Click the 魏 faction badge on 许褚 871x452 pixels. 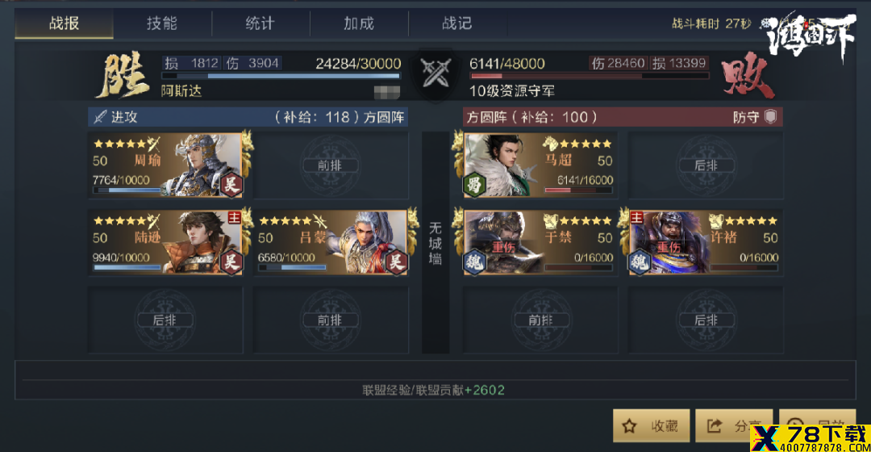pos(640,262)
